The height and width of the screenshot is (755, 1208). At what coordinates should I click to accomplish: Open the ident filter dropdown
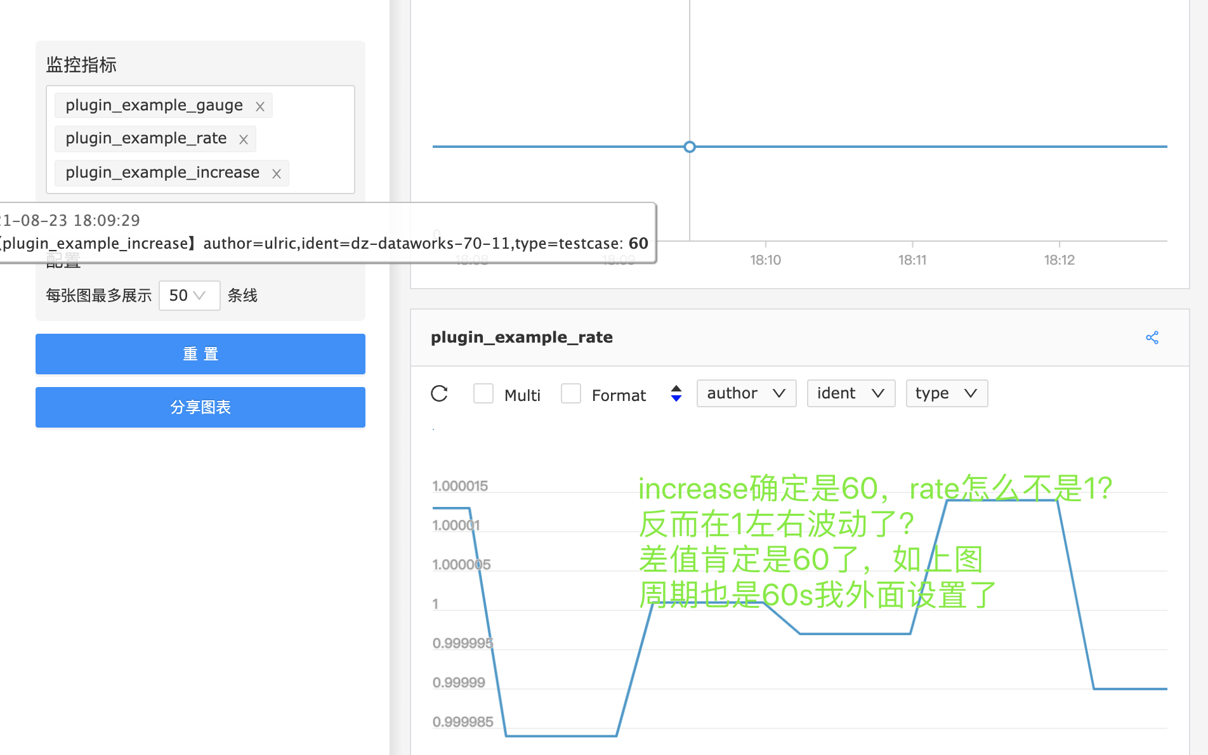point(850,393)
